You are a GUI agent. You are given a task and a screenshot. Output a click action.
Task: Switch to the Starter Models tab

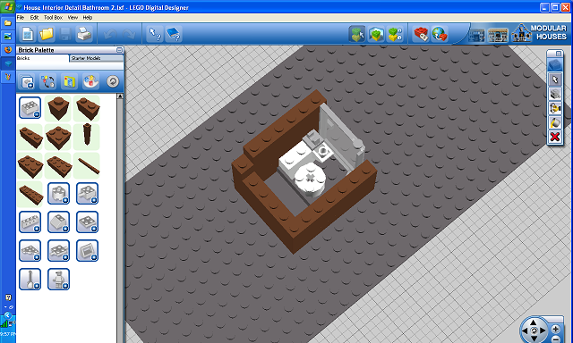[x=97, y=58]
